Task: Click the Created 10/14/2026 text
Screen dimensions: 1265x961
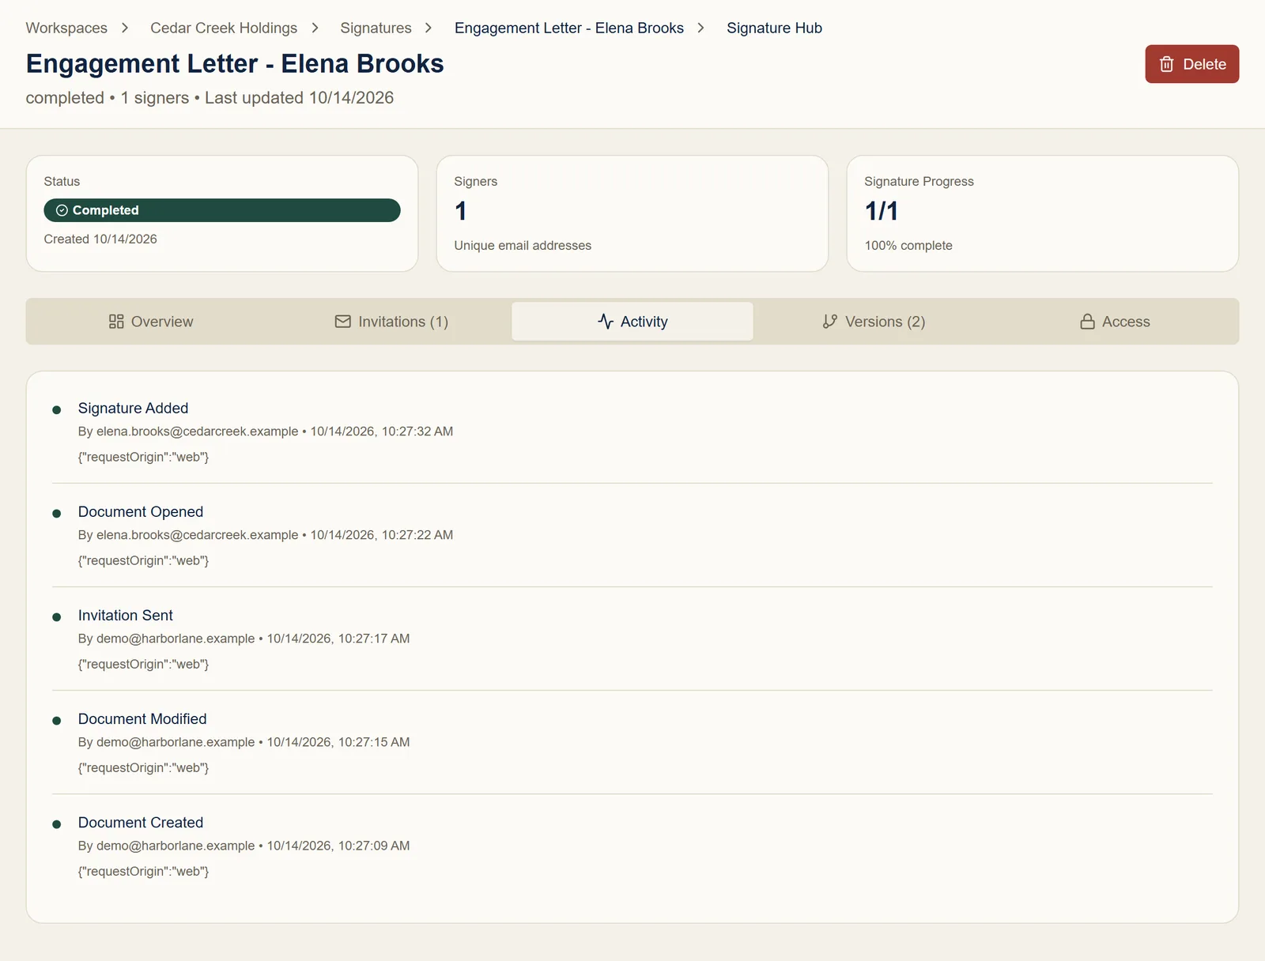Action: 100,239
